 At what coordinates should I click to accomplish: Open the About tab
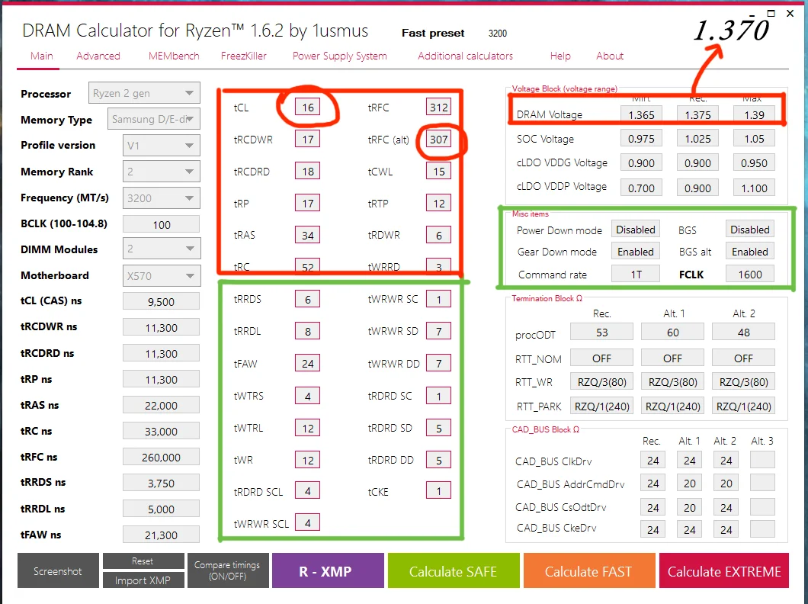click(610, 56)
